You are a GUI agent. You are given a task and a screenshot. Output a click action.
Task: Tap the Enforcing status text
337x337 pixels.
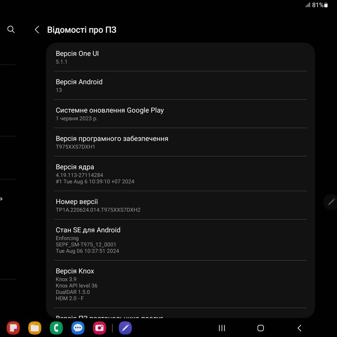[x=67, y=239]
